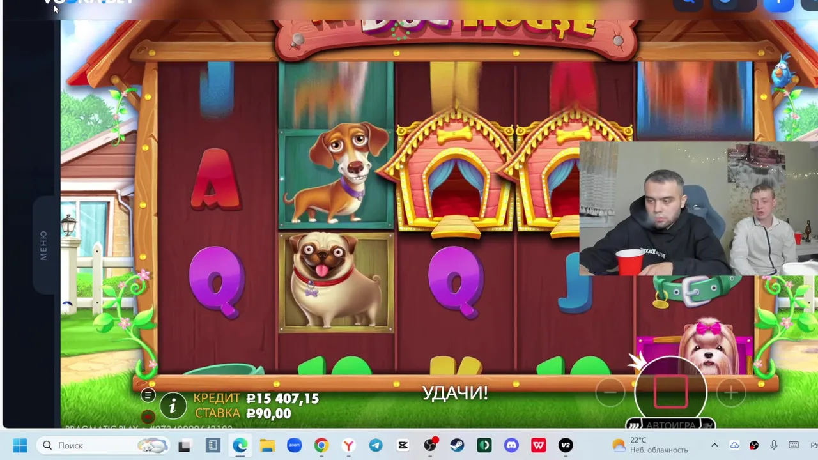Click the taskbar Поиск search field
Viewport: 818px width, 460px height.
(104, 445)
